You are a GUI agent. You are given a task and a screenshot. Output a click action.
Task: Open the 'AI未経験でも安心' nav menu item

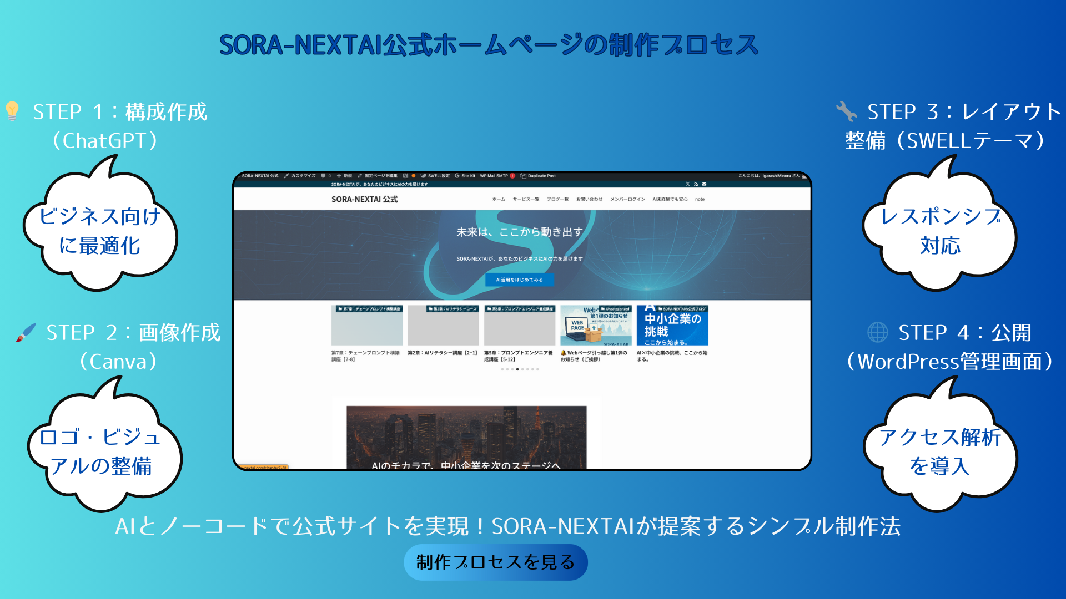[670, 199]
